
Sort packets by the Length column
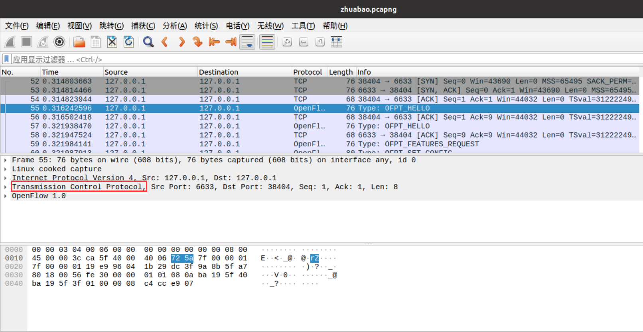[x=341, y=72]
